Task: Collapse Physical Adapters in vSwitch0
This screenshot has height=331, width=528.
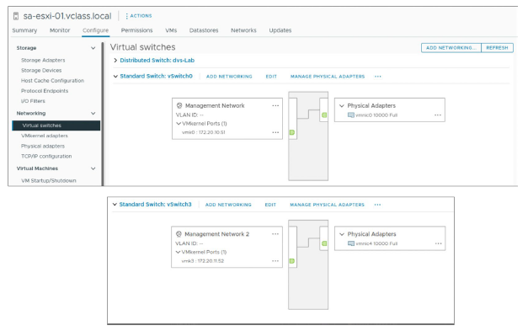Action: 342,106
